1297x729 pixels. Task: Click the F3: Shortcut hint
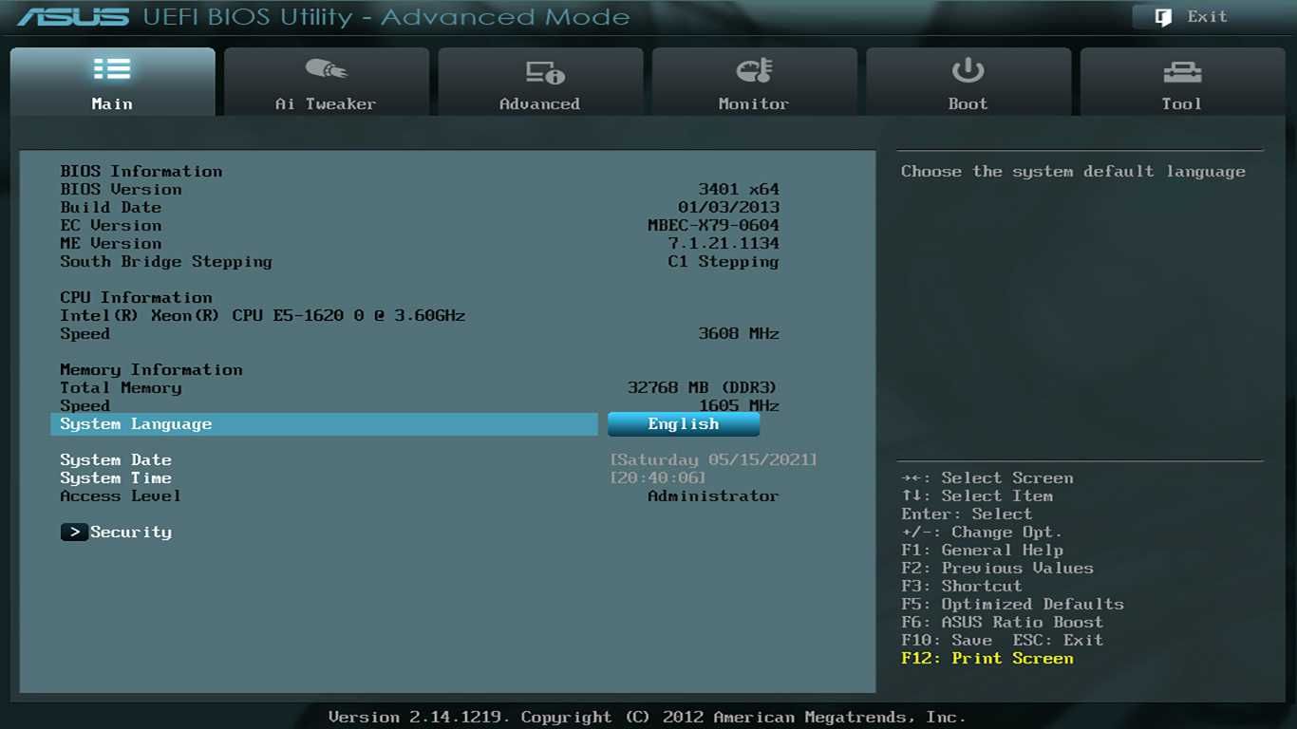(x=962, y=587)
